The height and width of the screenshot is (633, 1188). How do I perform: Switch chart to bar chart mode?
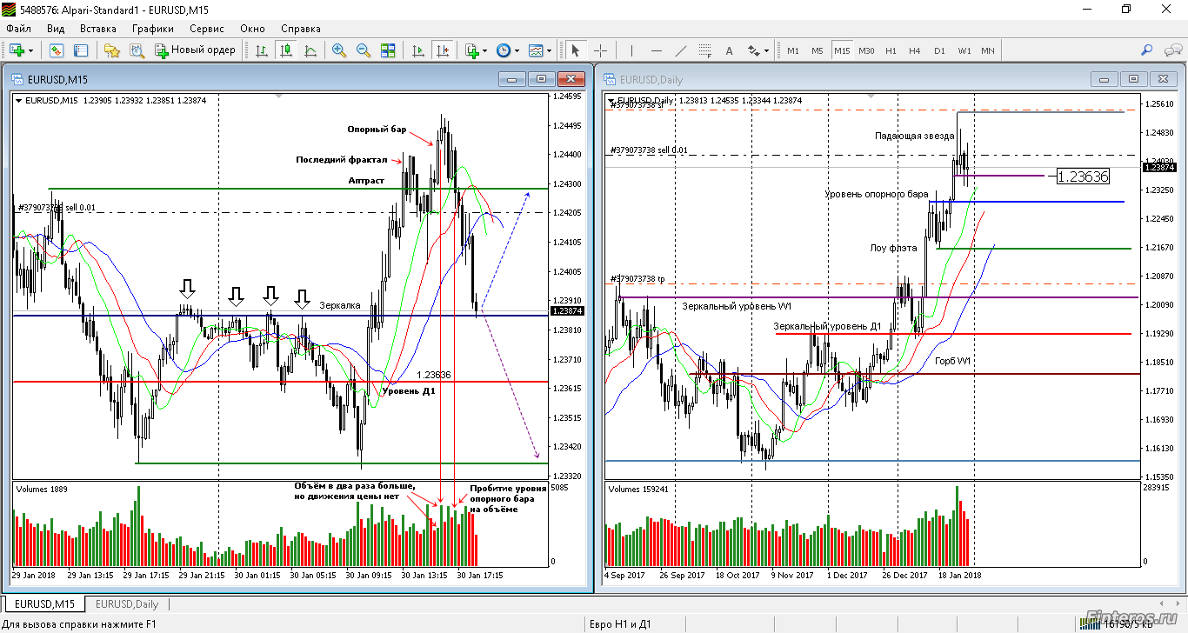point(261,50)
